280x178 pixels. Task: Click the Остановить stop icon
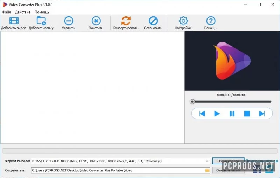(x=153, y=21)
